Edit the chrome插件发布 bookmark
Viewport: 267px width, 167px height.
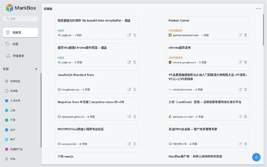(x=240, y=62)
